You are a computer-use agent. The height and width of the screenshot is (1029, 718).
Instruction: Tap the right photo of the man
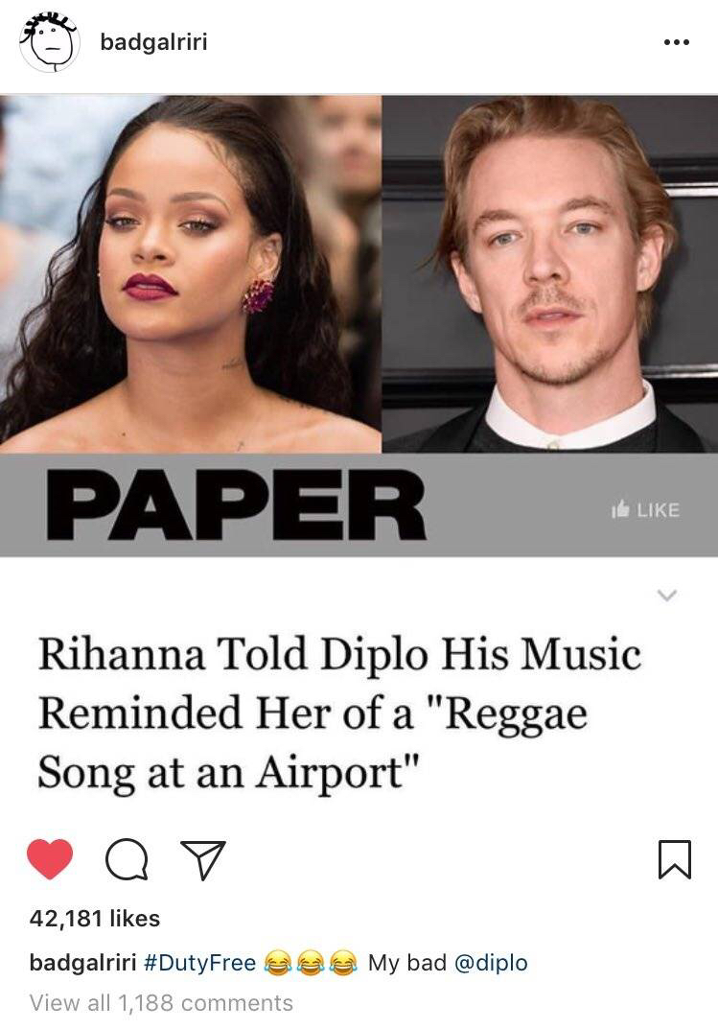pyautogui.click(x=550, y=274)
